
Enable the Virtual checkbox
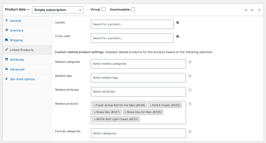click(103, 9)
